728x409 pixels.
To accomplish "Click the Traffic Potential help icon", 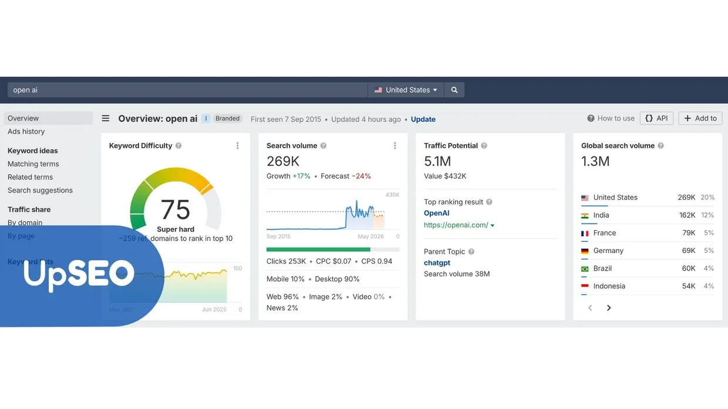I will [483, 145].
